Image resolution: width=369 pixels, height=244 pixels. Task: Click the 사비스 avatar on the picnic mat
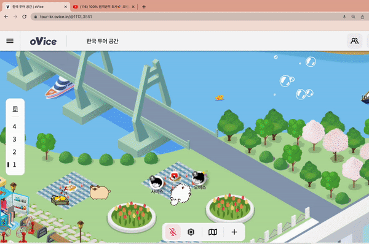(156, 182)
